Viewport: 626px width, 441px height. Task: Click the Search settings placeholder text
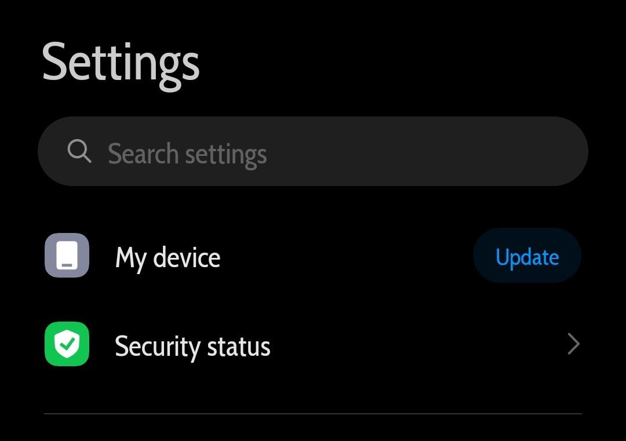click(x=187, y=154)
